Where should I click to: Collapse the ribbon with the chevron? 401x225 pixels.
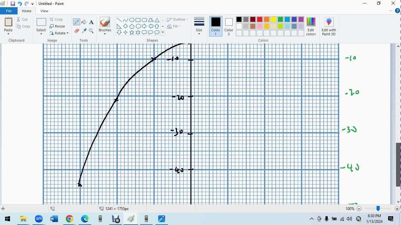point(391,11)
